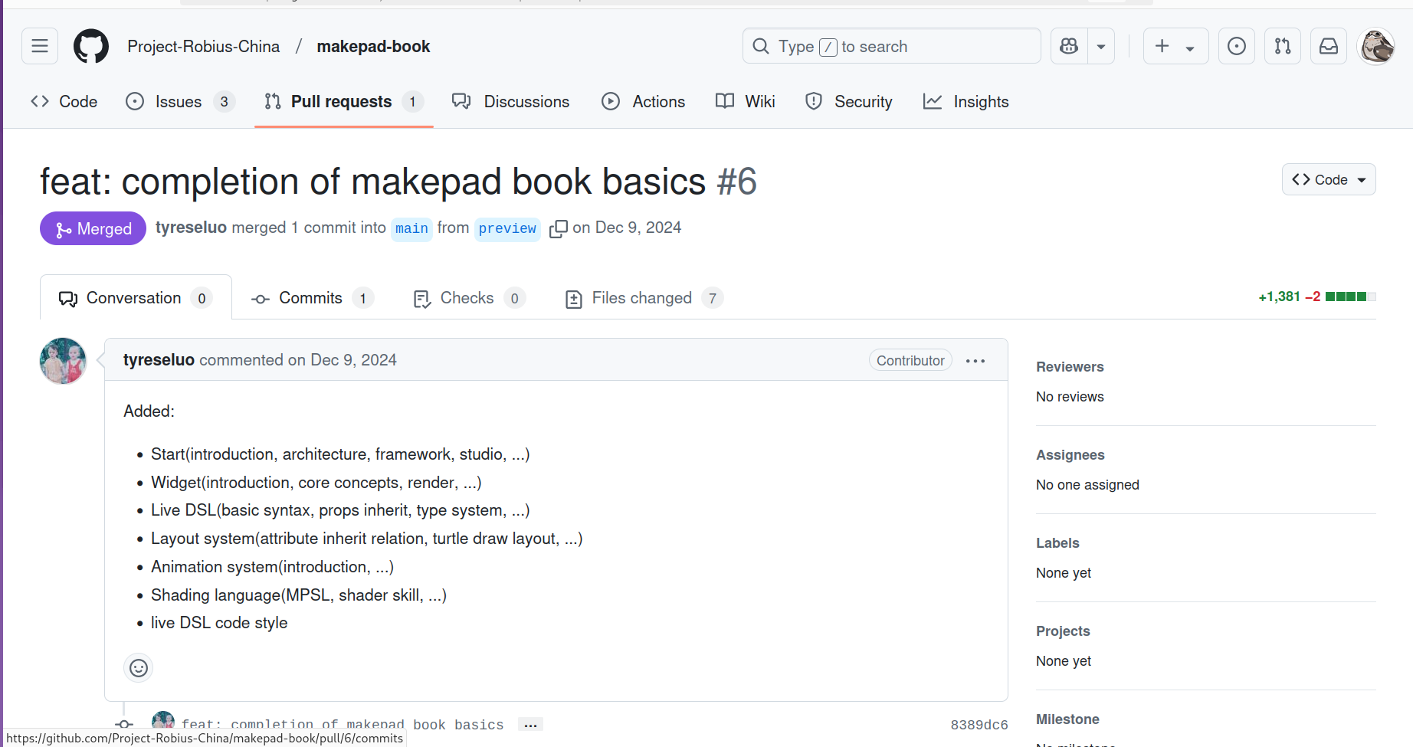Open the Wiki tab
This screenshot has height=747, width=1413.
click(746, 102)
